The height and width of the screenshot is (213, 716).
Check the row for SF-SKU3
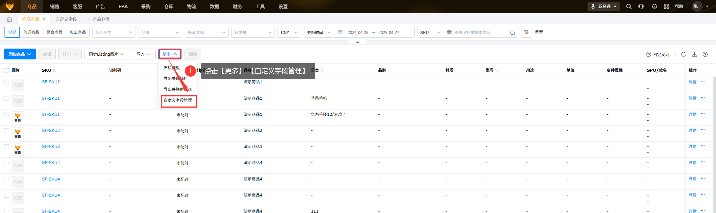[6, 146]
